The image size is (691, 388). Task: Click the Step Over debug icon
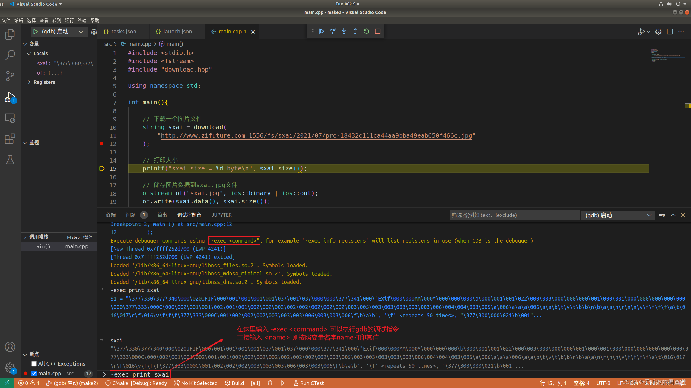tap(333, 31)
